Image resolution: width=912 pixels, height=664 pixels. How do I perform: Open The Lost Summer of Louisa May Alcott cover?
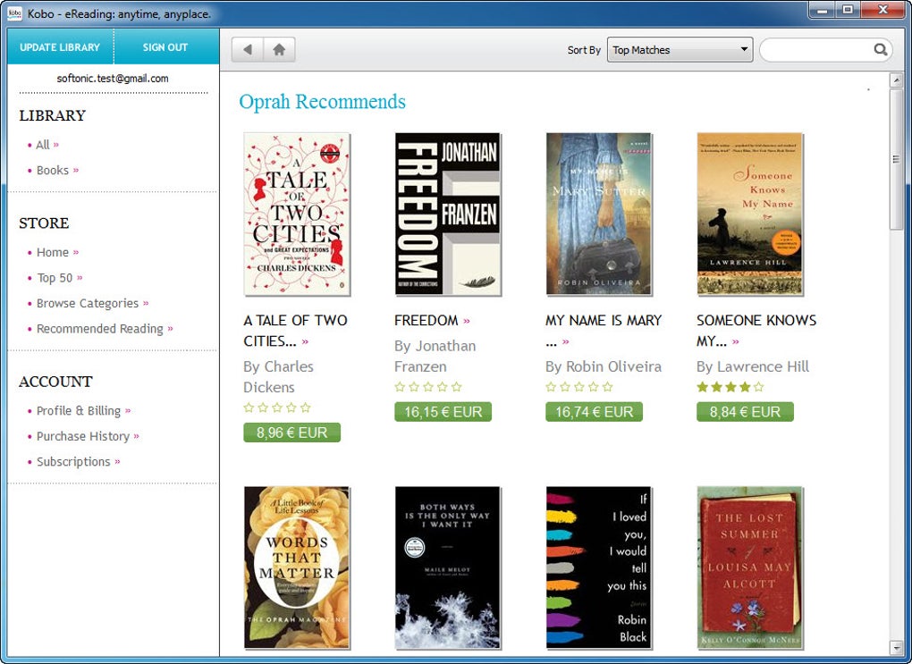click(750, 568)
